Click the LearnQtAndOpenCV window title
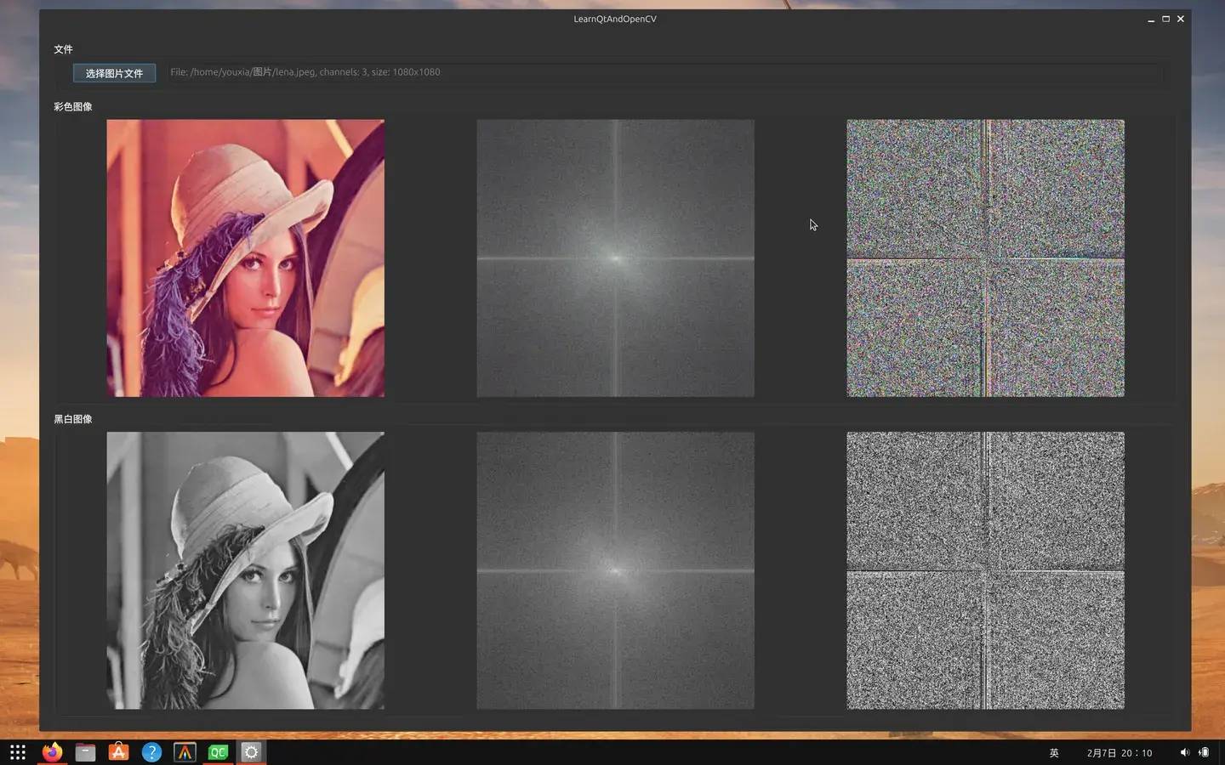 (x=615, y=19)
